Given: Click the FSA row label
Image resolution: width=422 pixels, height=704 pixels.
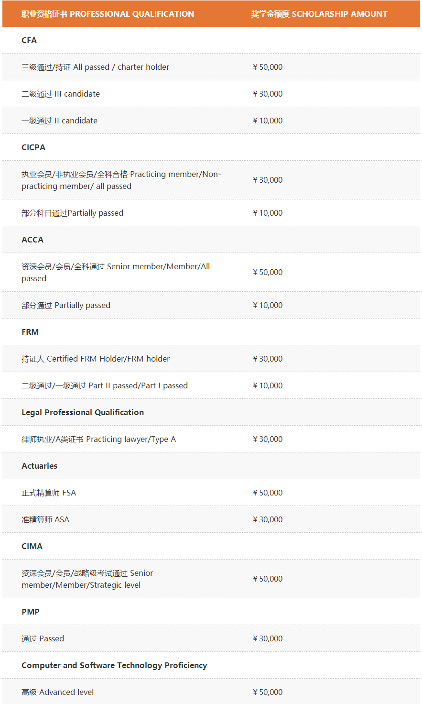Looking at the screenshot, I should click(x=49, y=493).
